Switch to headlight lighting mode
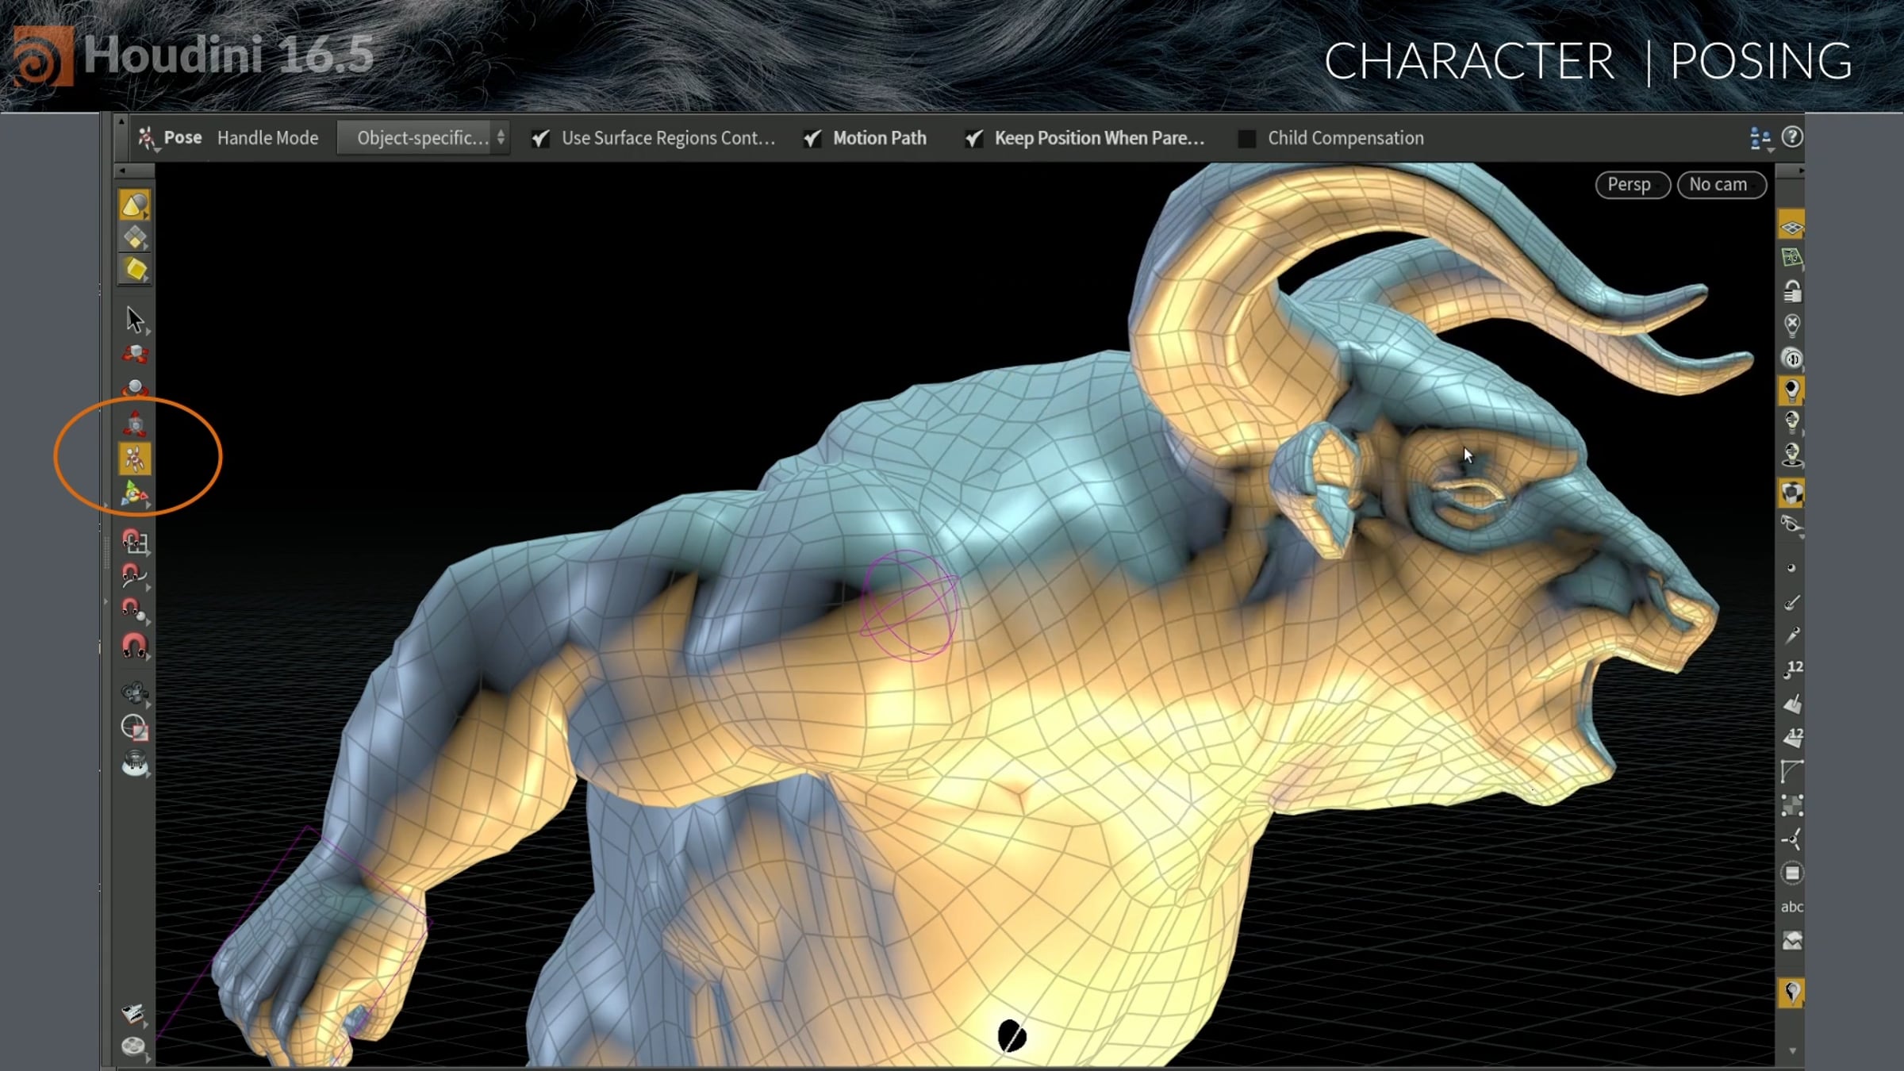Viewport: 1904px width, 1071px height. point(1791,358)
